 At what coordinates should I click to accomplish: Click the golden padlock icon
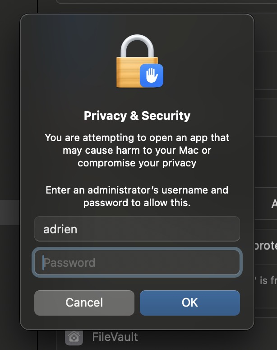(137, 61)
